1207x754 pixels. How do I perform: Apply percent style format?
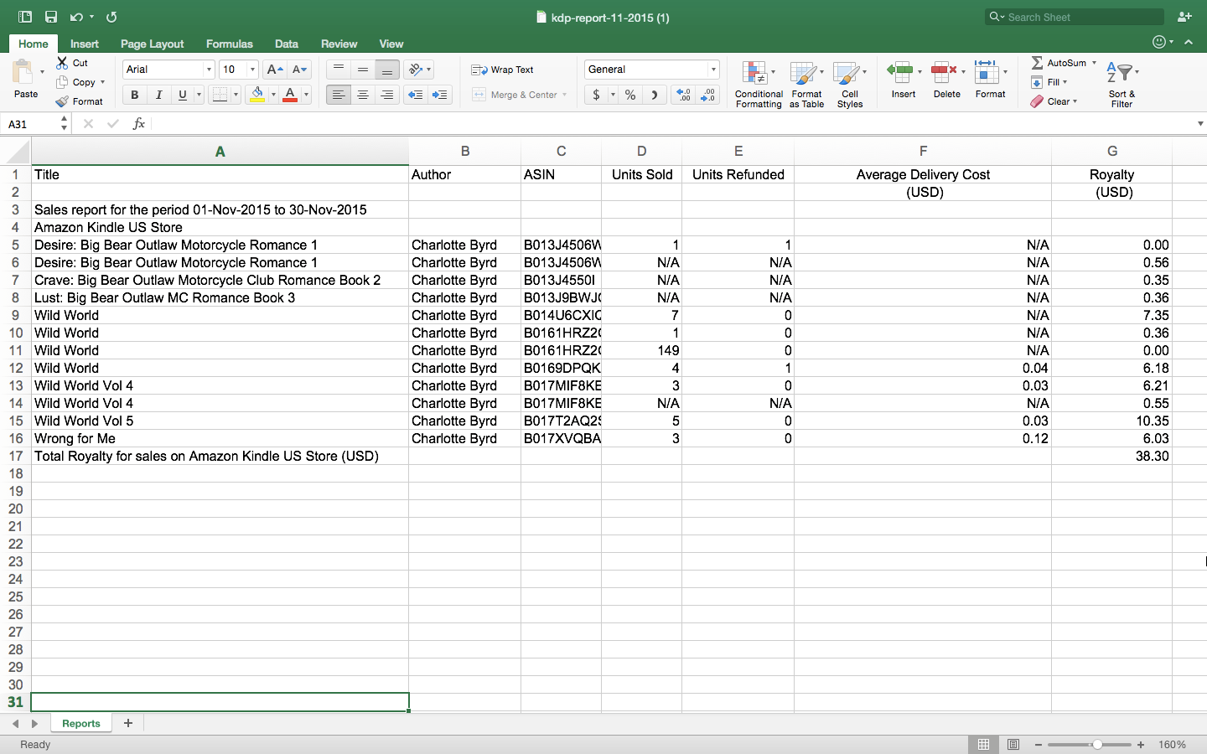(x=630, y=95)
